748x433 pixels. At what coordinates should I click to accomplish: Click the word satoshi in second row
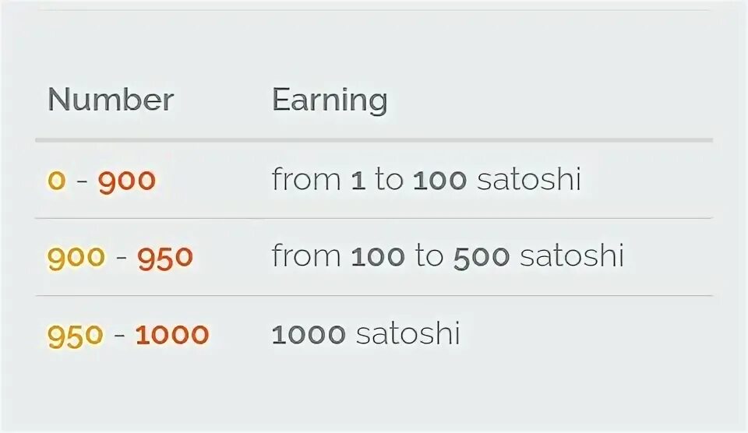pyautogui.click(x=571, y=255)
